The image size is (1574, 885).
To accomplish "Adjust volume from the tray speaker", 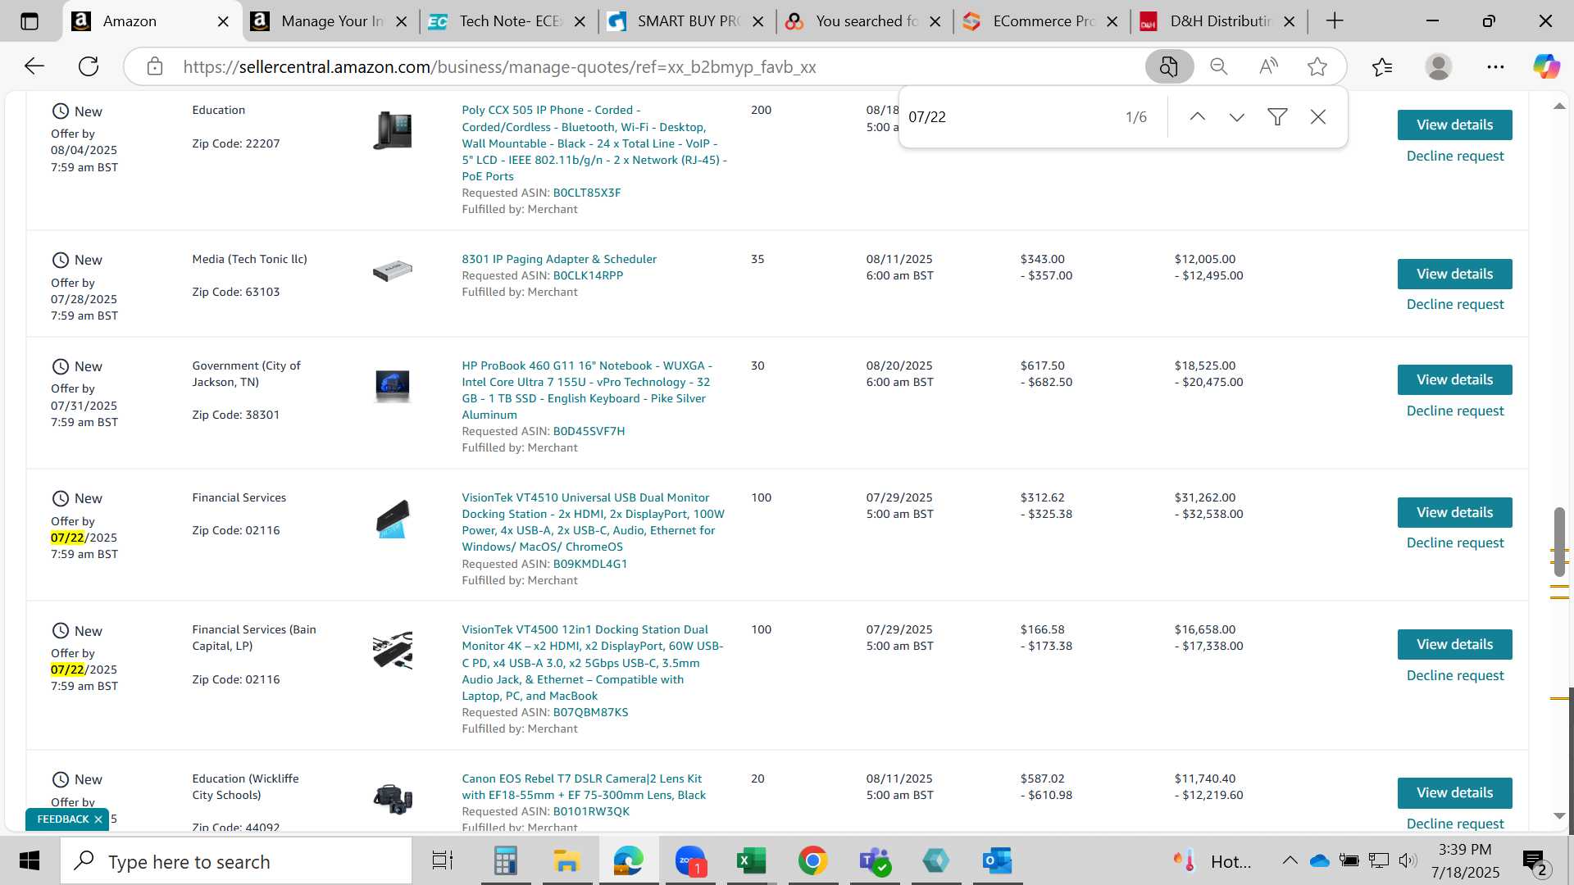I will [x=1408, y=860].
